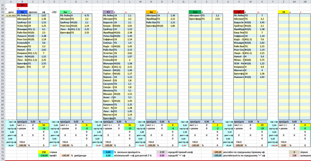Screen dimensions: 311x161
Task: Click odds 4,75 in column H
Action: pyautogui.click(x=87, y=15)
